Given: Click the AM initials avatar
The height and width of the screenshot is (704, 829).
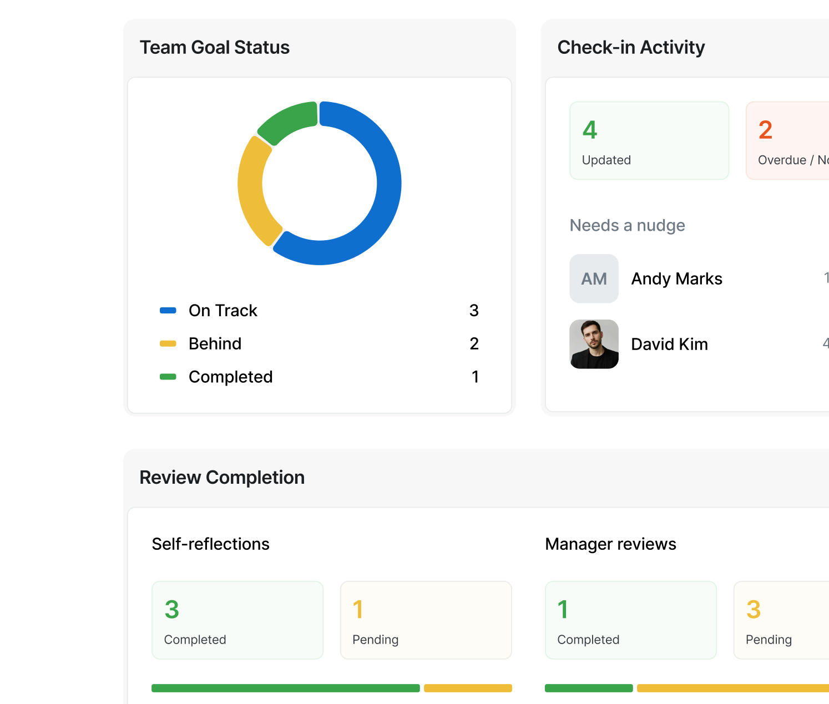Looking at the screenshot, I should [x=594, y=278].
